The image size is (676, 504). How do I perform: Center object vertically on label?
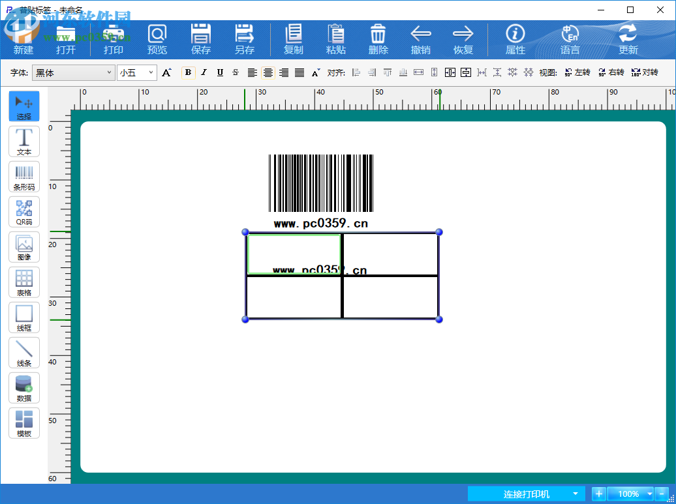466,72
